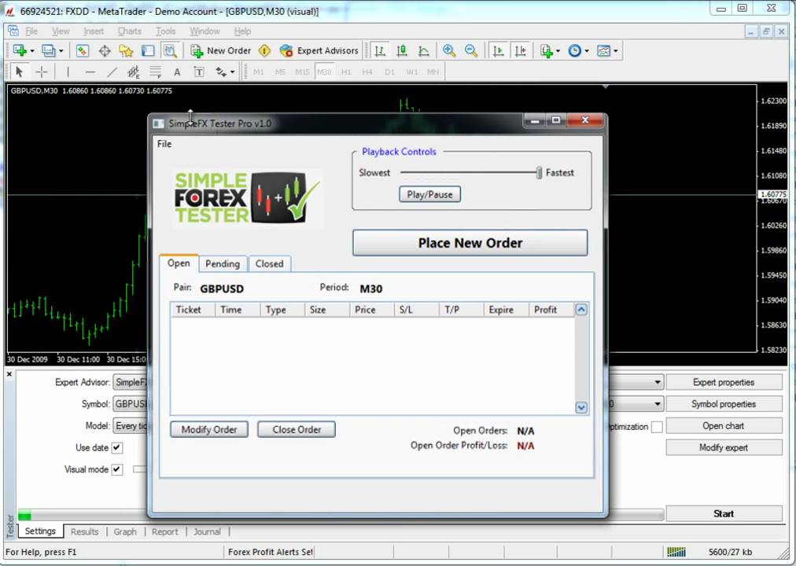
Task: Switch chart to candlesticks style
Action: point(402,51)
